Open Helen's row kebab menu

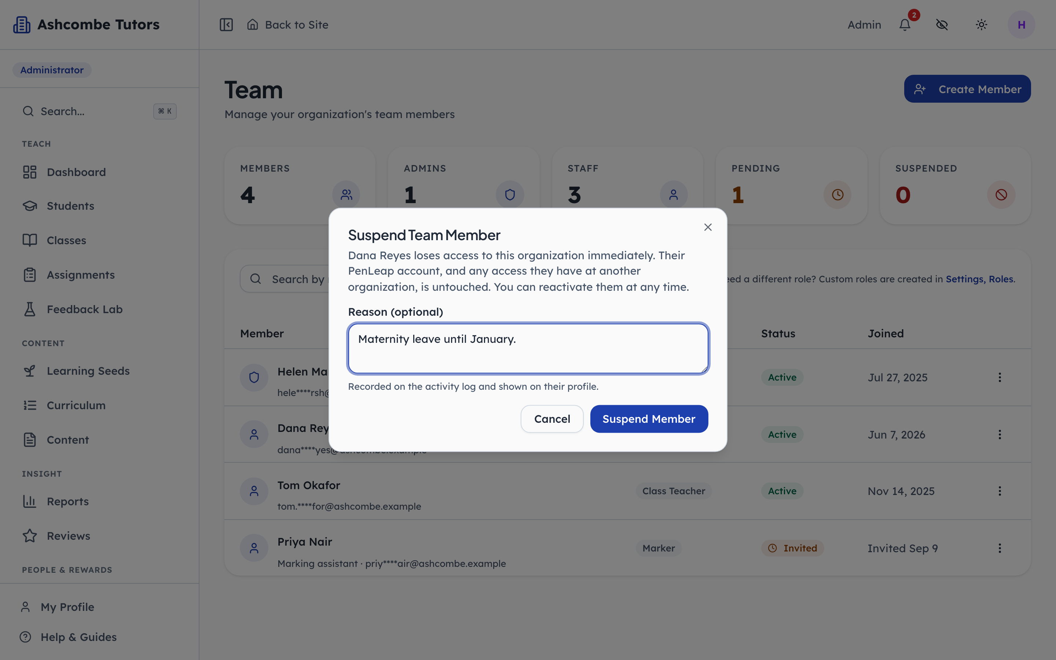(x=1000, y=377)
